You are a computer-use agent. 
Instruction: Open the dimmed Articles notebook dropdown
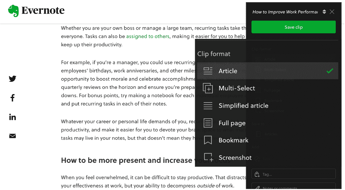[293, 134]
